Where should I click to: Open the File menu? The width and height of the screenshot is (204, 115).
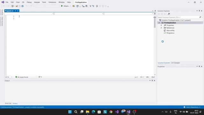(x=7, y=2)
